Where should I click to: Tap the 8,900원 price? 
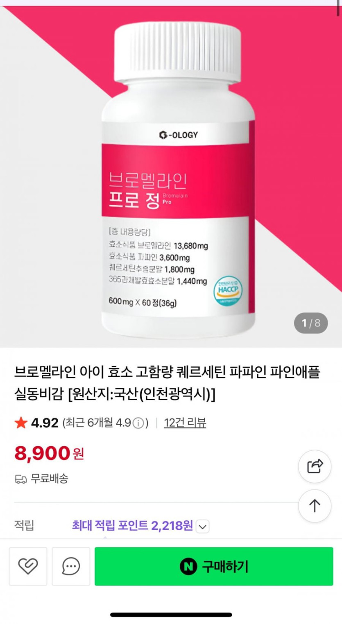click(x=49, y=453)
